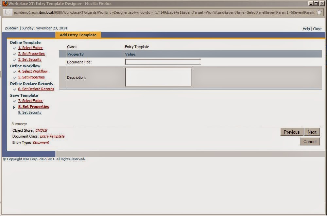
Task: Click the Next button
Action: pyautogui.click(x=312, y=132)
